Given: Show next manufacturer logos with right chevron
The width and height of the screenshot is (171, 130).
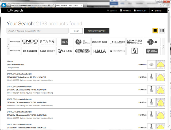Looking at the screenshot, I should 163,47.
